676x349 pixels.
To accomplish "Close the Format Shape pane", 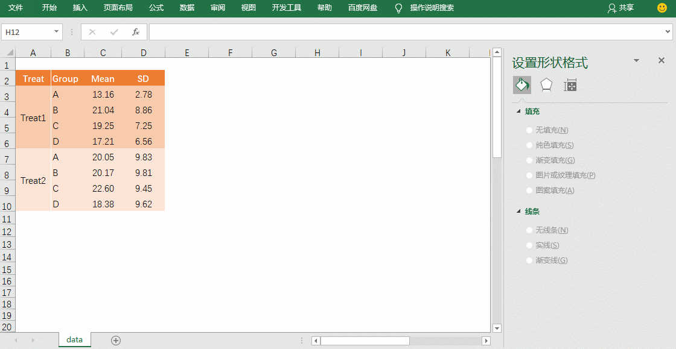I will pos(661,61).
